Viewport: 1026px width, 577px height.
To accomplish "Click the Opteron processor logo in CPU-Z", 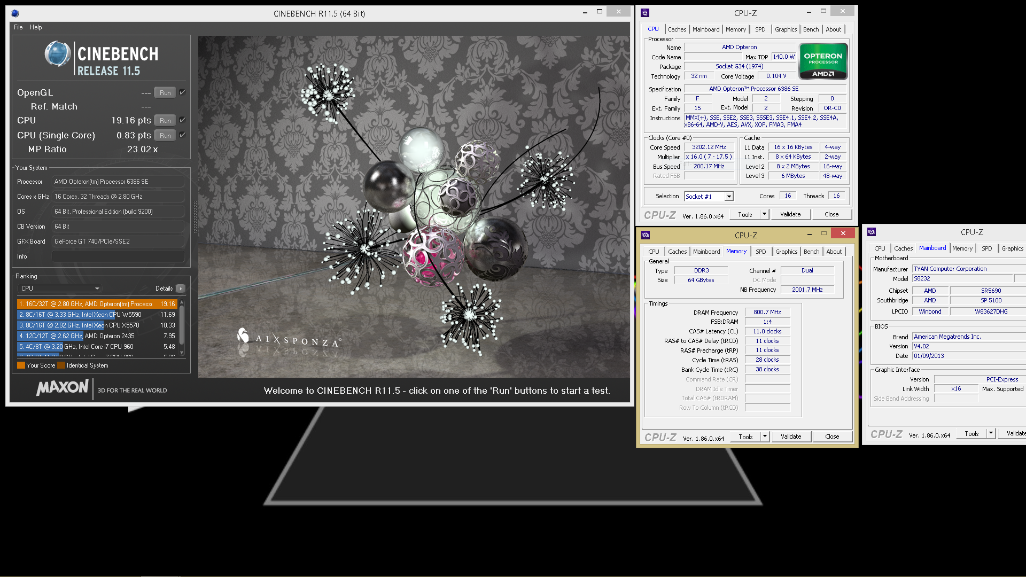I will click(x=823, y=61).
